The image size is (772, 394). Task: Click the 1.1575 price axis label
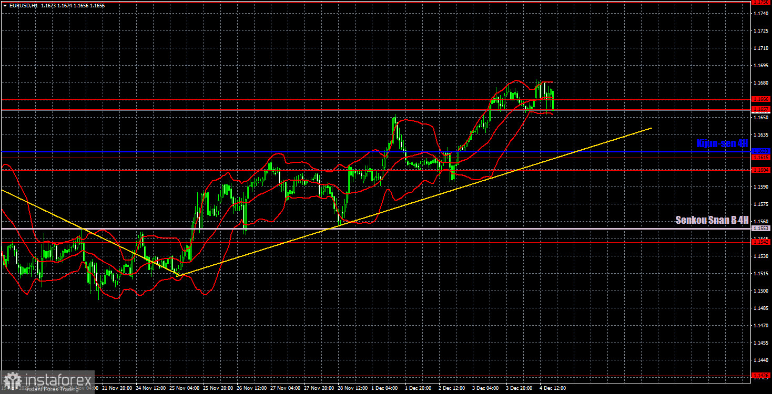tap(761, 204)
